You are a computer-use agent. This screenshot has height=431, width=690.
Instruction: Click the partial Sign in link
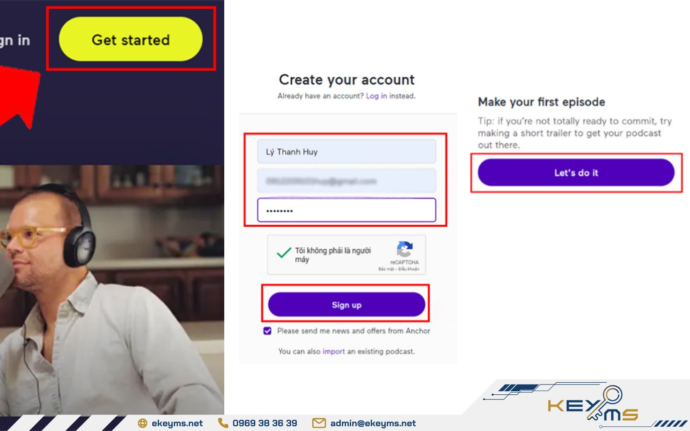tap(15, 40)
